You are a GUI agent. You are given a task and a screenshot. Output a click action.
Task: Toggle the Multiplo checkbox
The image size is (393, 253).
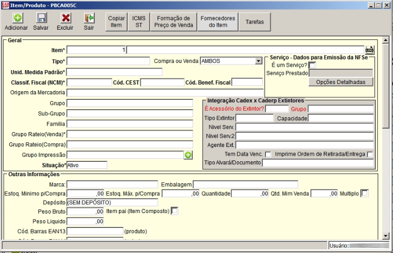click(x=364, y=194)
